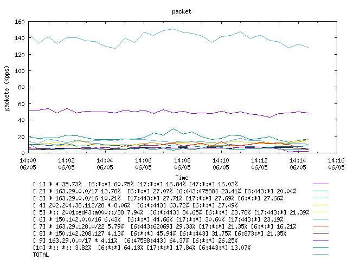Click legend entry [8] 150.142.208.127
The image size is (347, 260).
point(160,233)
